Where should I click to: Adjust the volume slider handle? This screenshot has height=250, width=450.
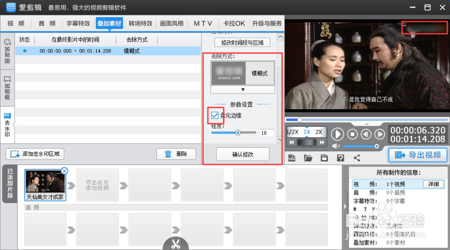coord(377,146)
